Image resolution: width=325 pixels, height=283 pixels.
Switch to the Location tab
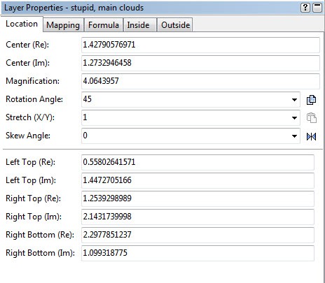coord(22,24)
